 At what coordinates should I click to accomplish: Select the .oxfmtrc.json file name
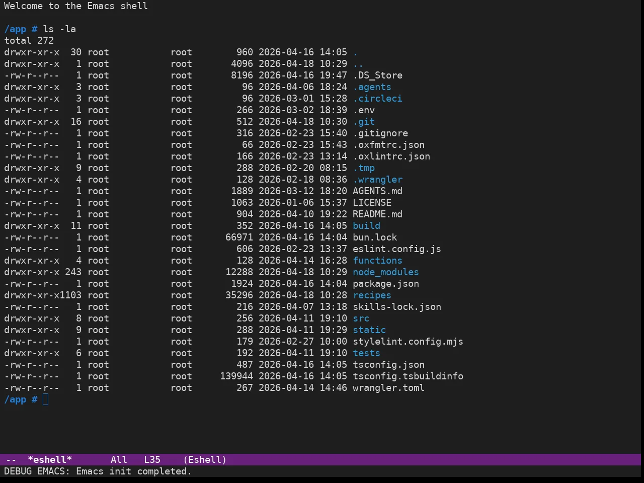tap(388, 145)
